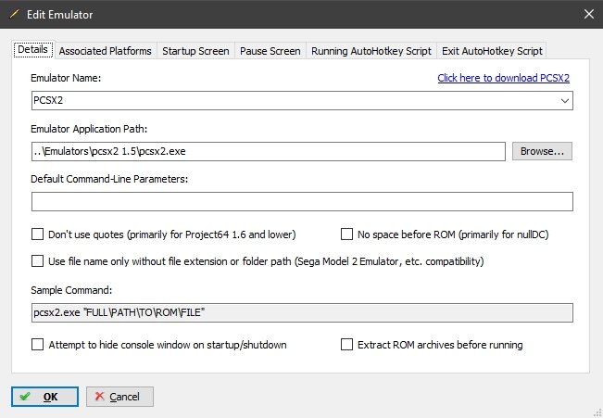The height and width of the screenshot is (418, 603).
Task: Open the Startup Screen tab
Action: coord(195,51)
